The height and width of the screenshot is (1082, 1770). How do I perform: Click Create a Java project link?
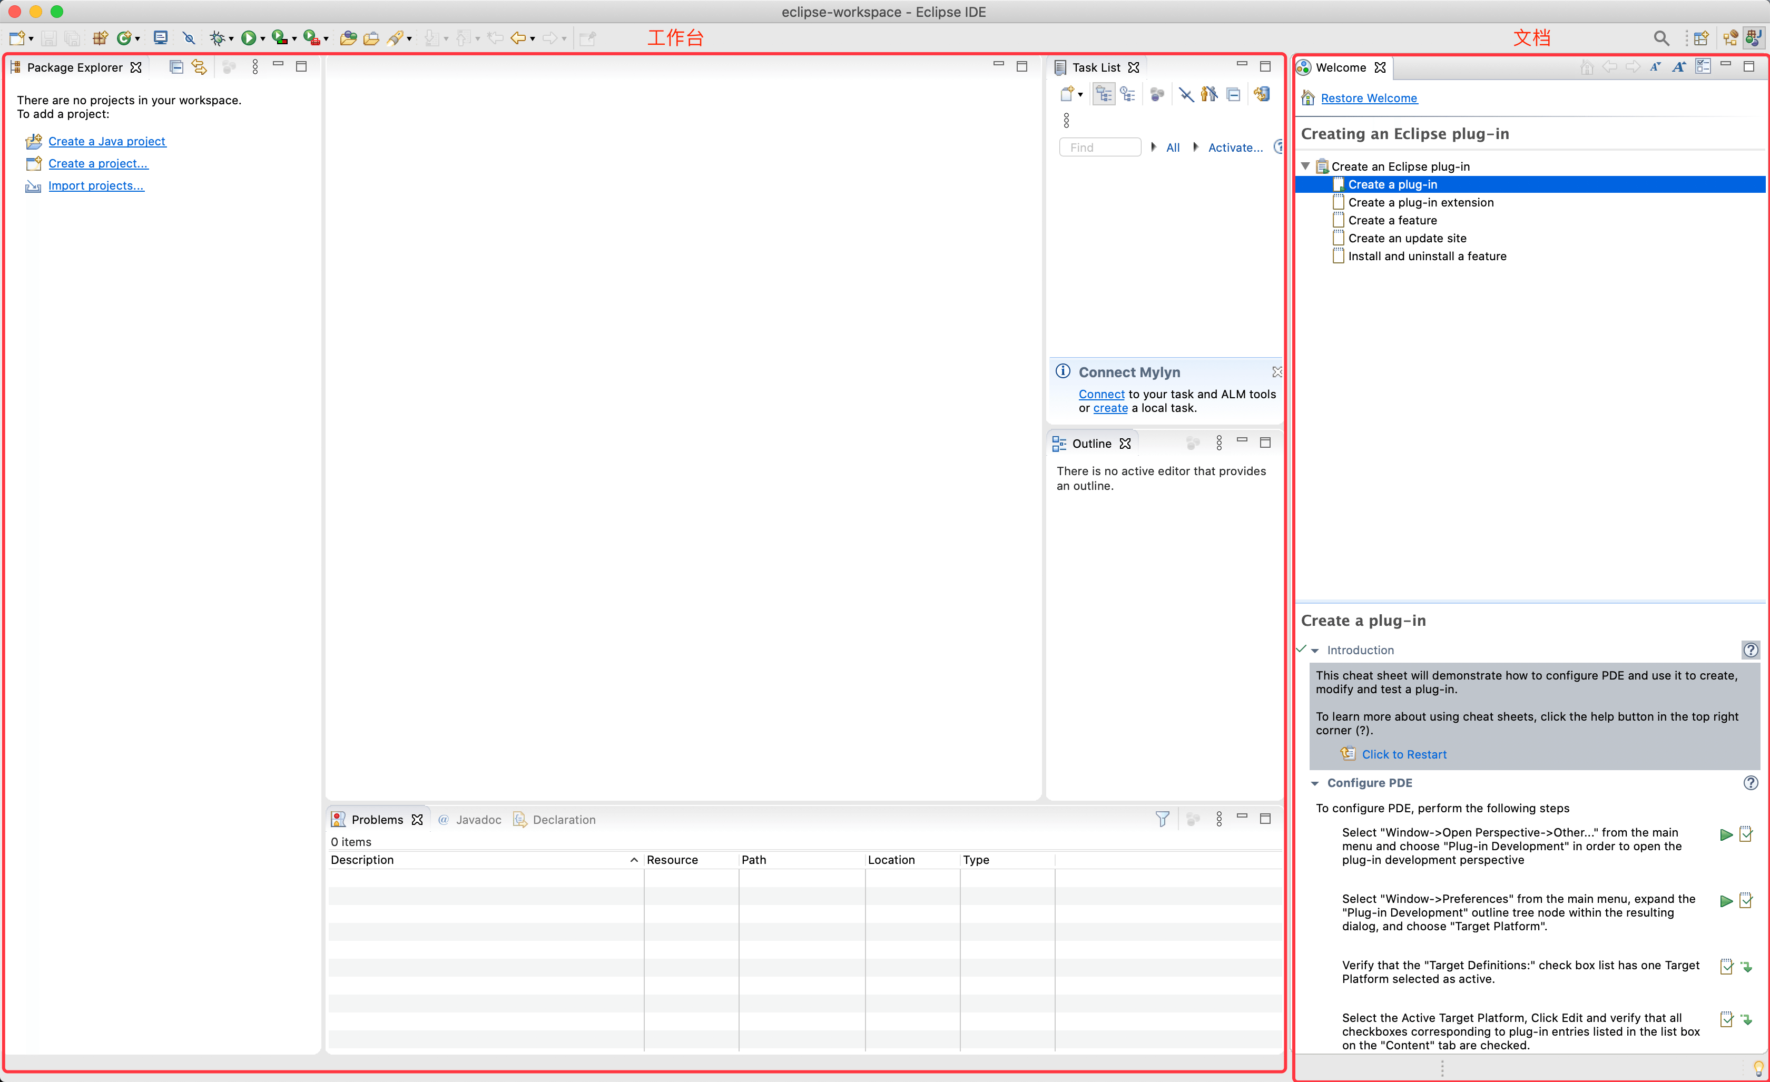coord(107,141)
